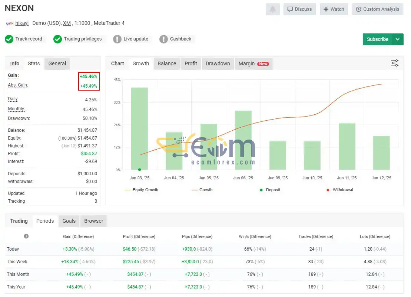Open the Goals tab
The width and height of the screenshot is (411, 297).
[x=69, y=221]
